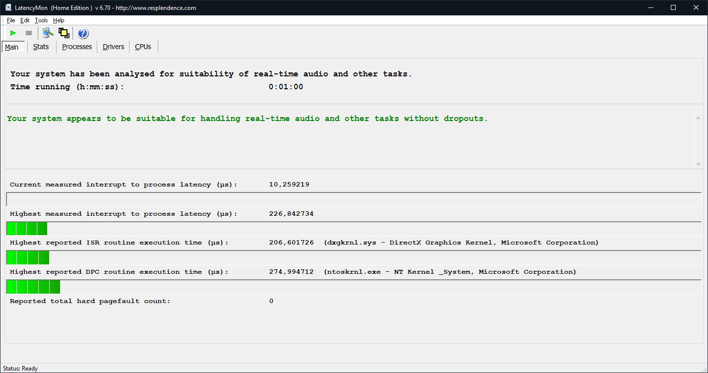The height and width of the screenshot is (373, 708).
Task: Click 'Highest reported DPC routine execution time' label
Action: point(119,272)
